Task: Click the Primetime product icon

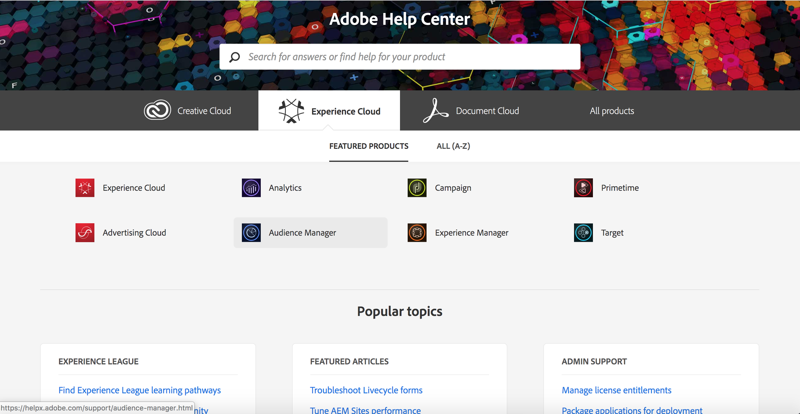Action: tap(583, 188)
